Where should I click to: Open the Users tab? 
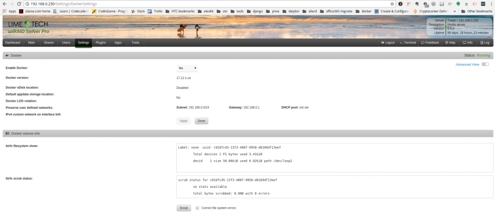click(66, 43)
